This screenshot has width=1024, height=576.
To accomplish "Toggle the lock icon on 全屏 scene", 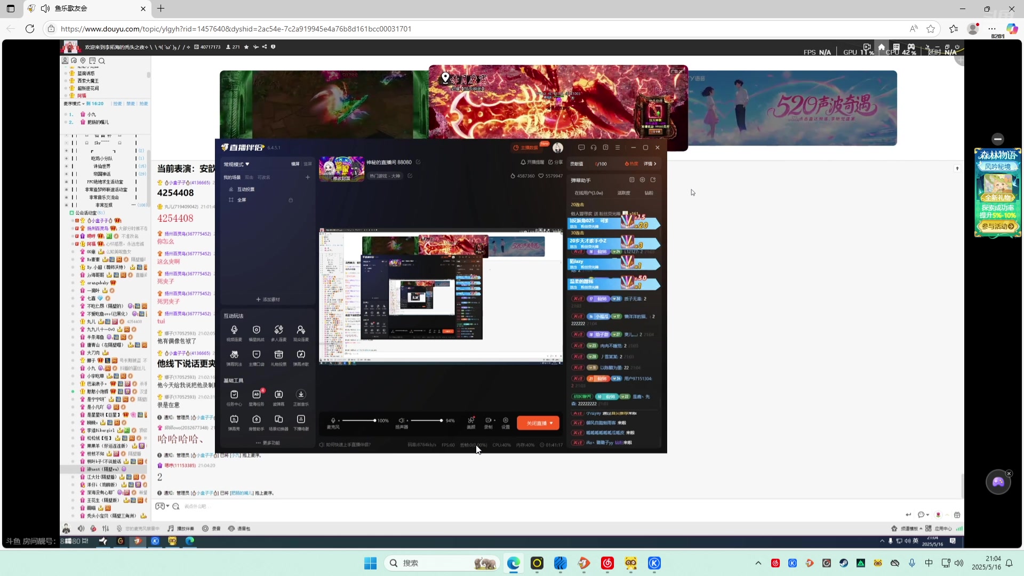I will click(291, 200).
